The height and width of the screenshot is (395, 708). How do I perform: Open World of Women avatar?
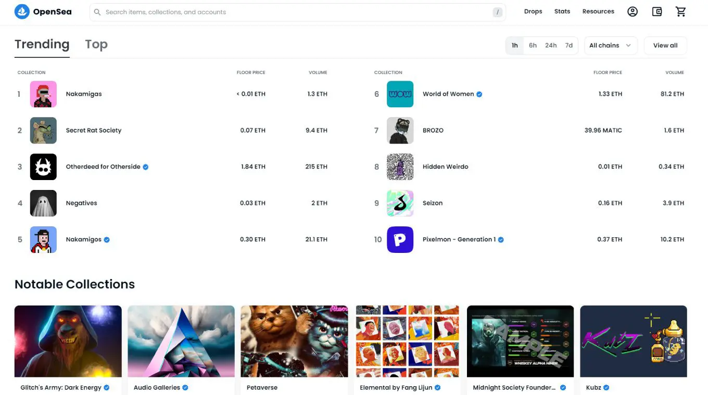400,94
